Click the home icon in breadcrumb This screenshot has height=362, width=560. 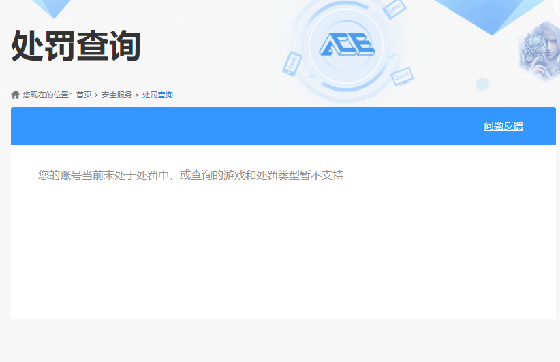click(x=15, y=95)
